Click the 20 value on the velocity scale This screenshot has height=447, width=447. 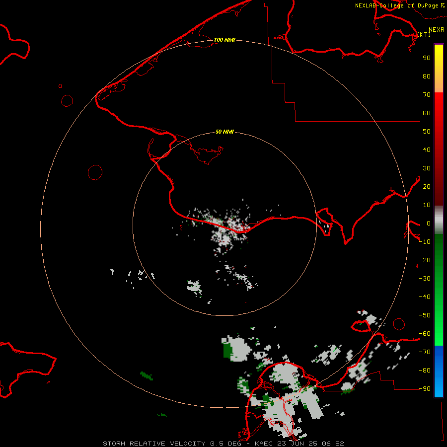click(x=427, y=186)
